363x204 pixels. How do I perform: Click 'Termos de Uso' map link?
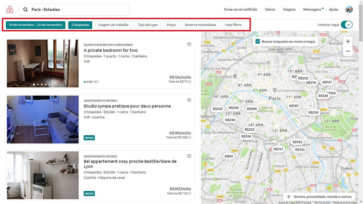[322, 203]
